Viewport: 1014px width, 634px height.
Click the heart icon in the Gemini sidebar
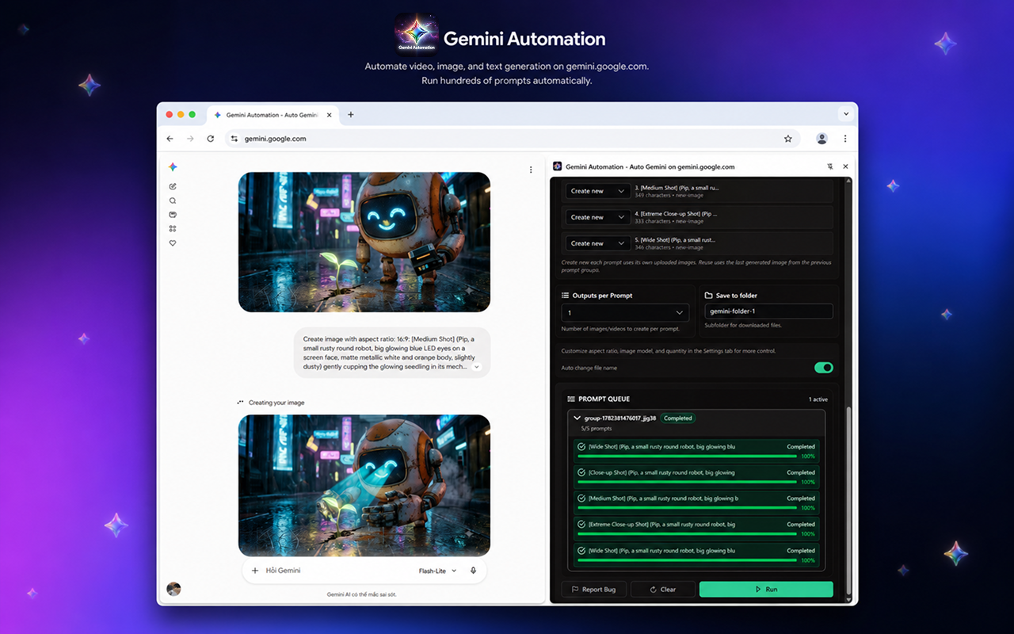(x=173, y=243)
